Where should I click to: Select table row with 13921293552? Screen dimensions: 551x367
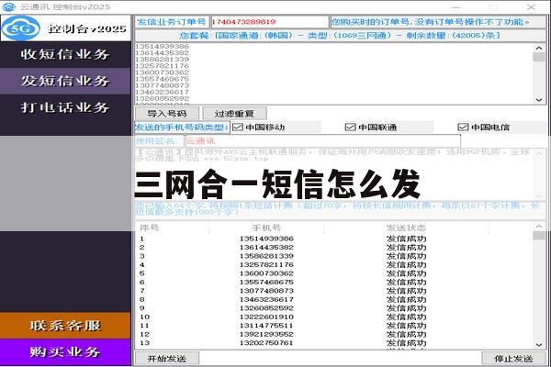tap(334, 334)
